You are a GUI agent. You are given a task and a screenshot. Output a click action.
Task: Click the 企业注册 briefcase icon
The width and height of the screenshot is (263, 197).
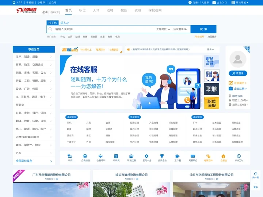coord(230,89)
